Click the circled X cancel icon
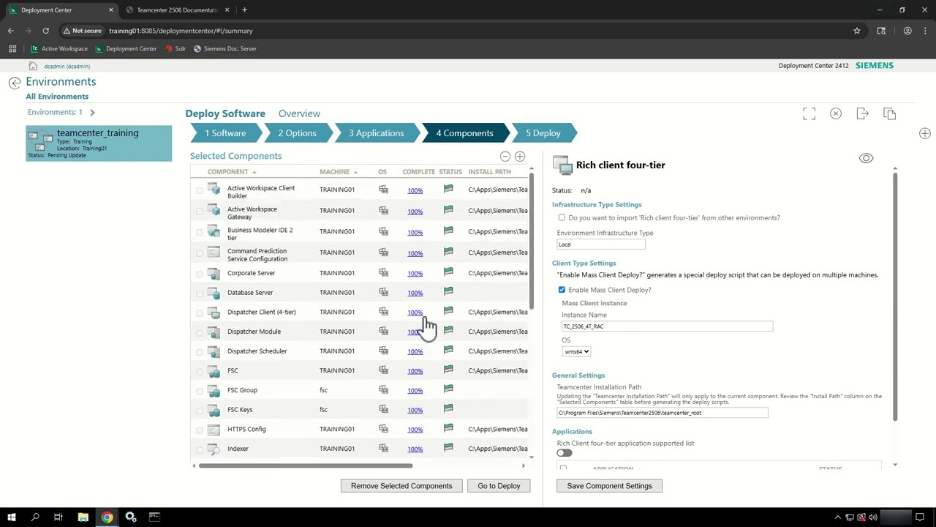The image size is (936, 527). 836,113
